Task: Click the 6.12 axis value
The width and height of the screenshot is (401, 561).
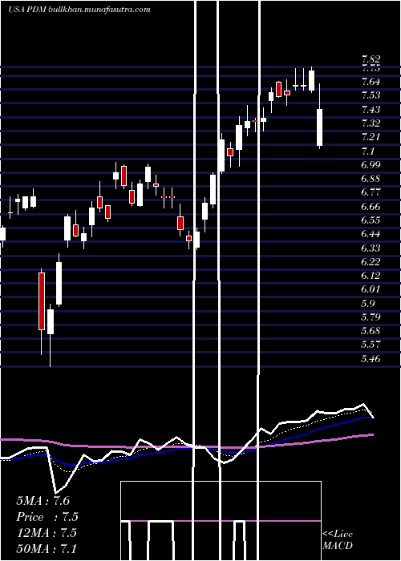Action: pos(371,276)
